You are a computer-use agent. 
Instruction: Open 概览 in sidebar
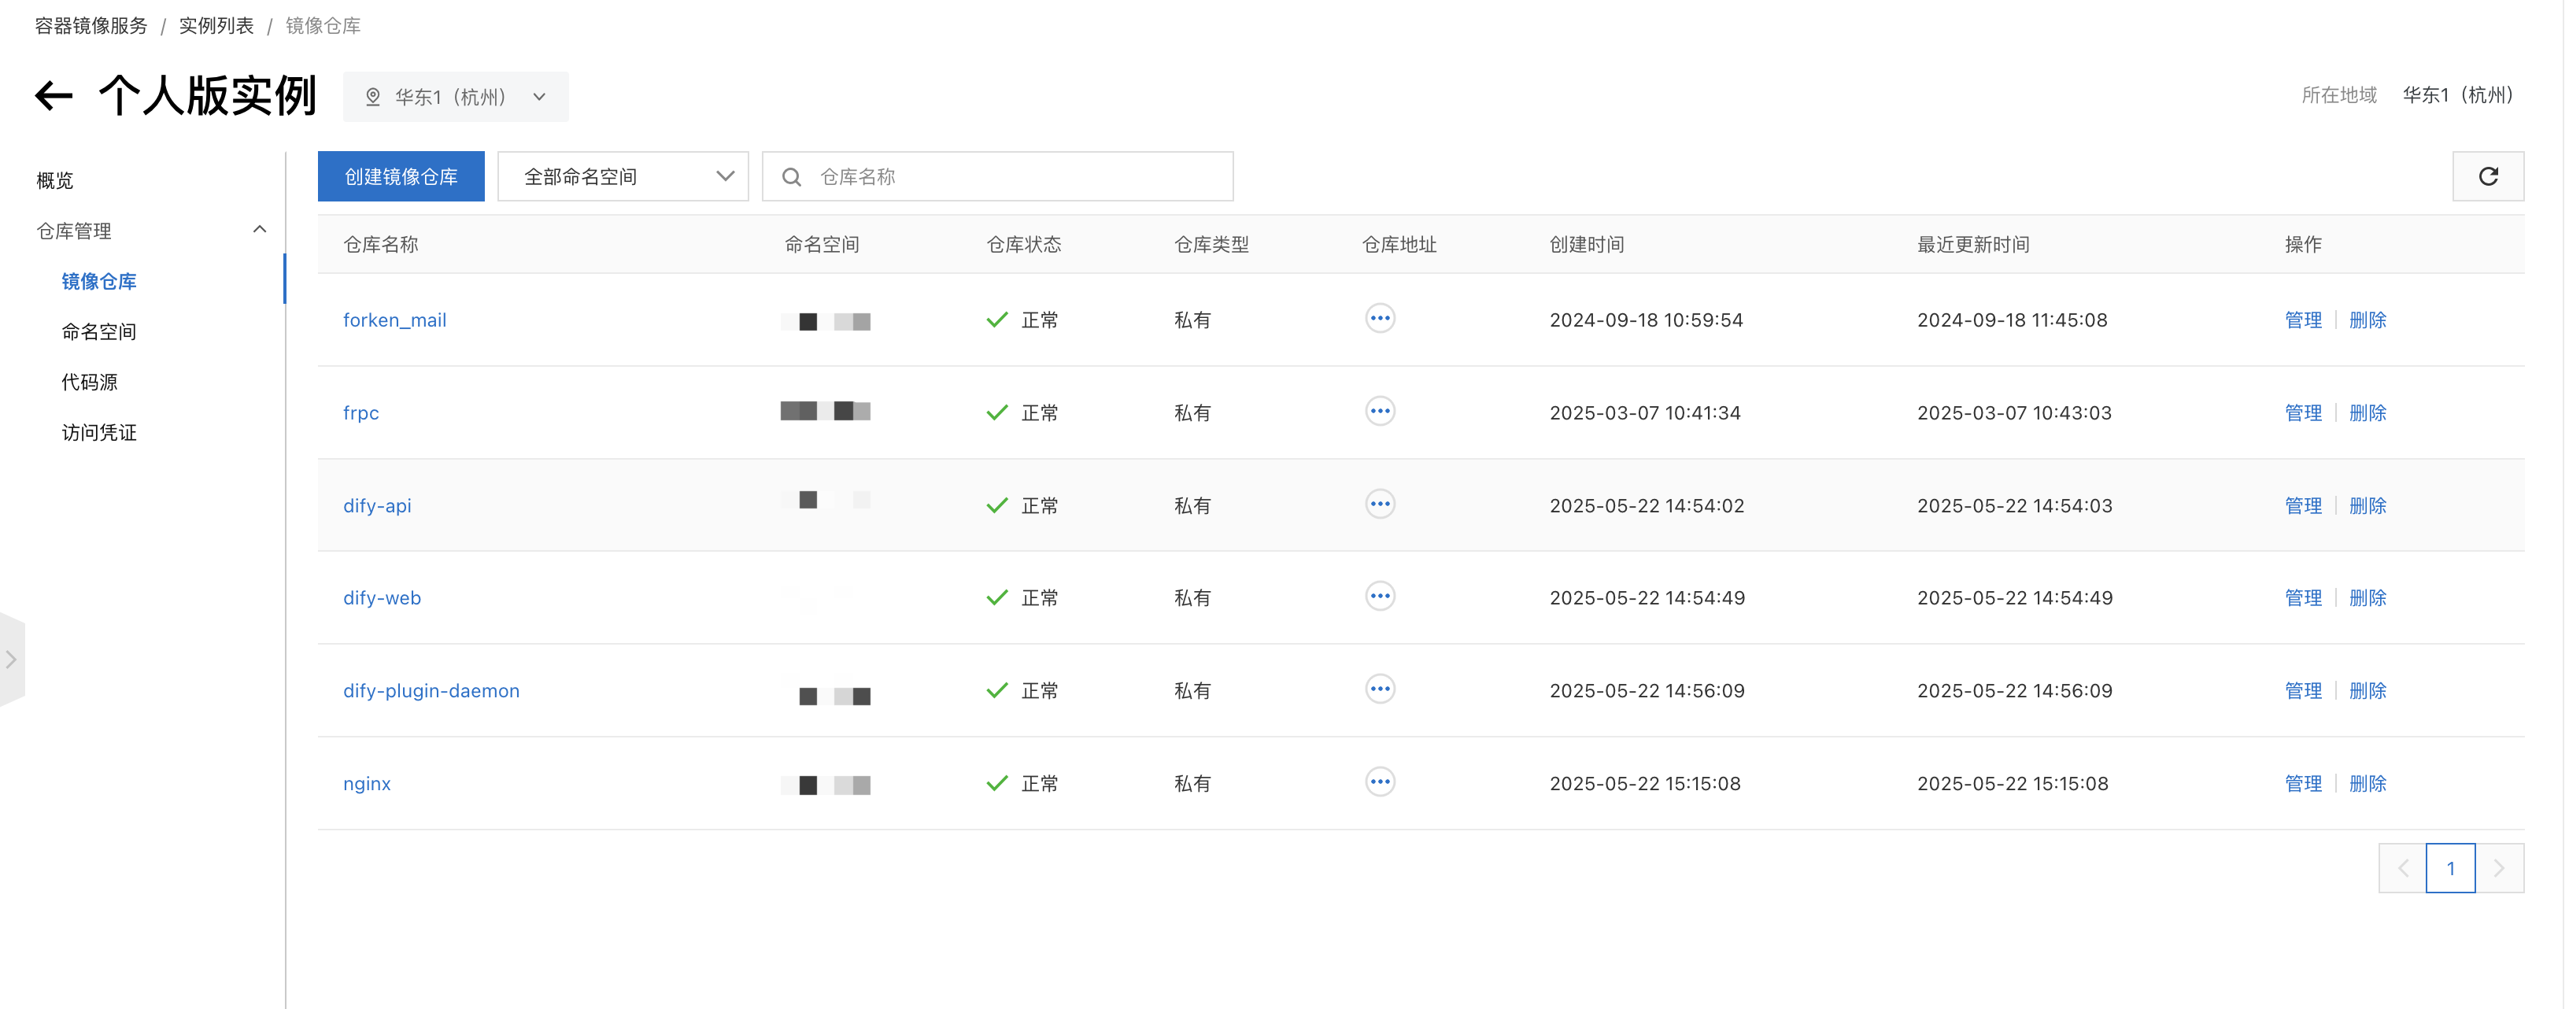click(x=55, y=180)
